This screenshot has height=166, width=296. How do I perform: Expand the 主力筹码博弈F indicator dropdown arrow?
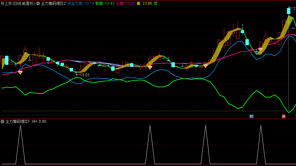coord(2,121)
